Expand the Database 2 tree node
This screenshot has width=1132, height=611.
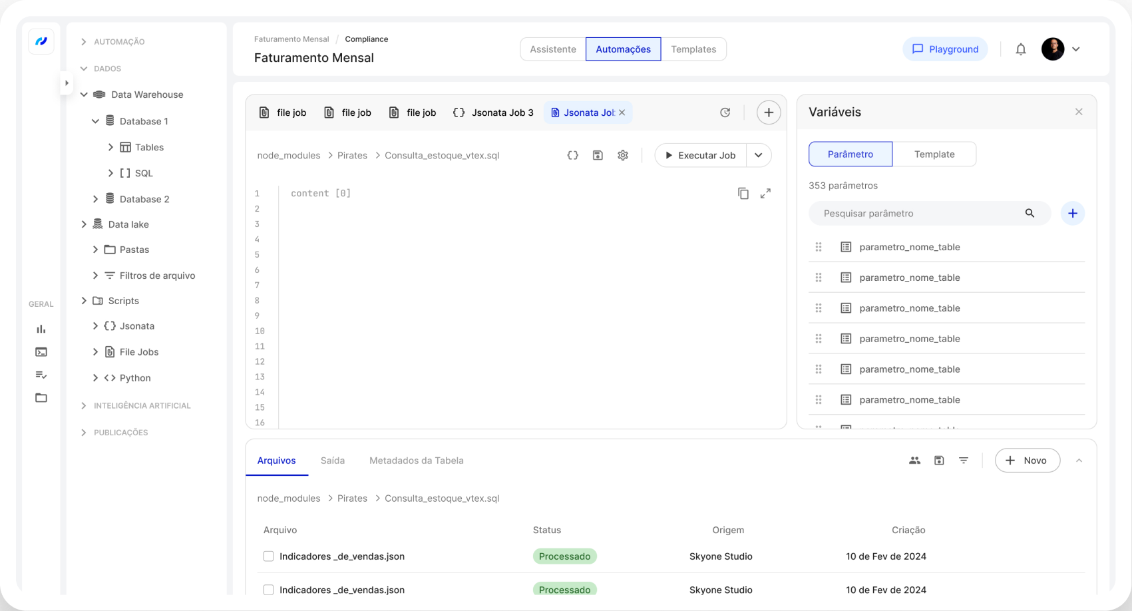95,199
